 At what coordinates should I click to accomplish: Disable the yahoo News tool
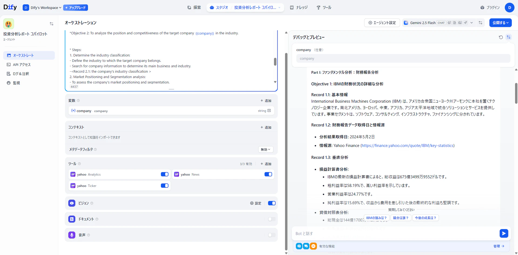(268, 174)
